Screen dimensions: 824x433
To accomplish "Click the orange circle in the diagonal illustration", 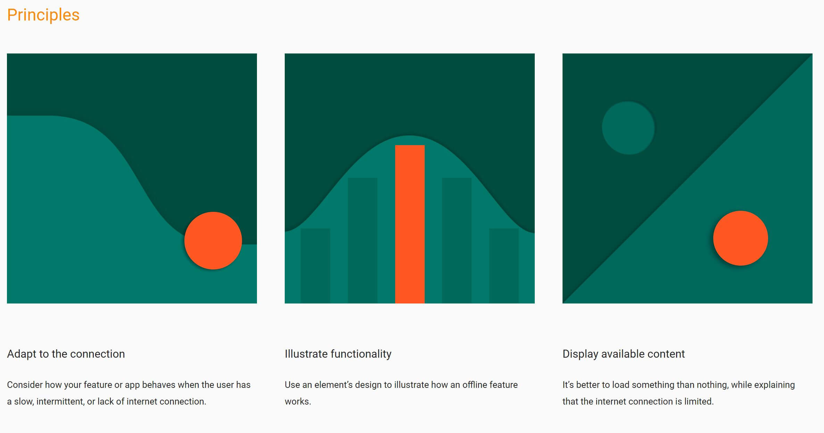I will 740,238.
